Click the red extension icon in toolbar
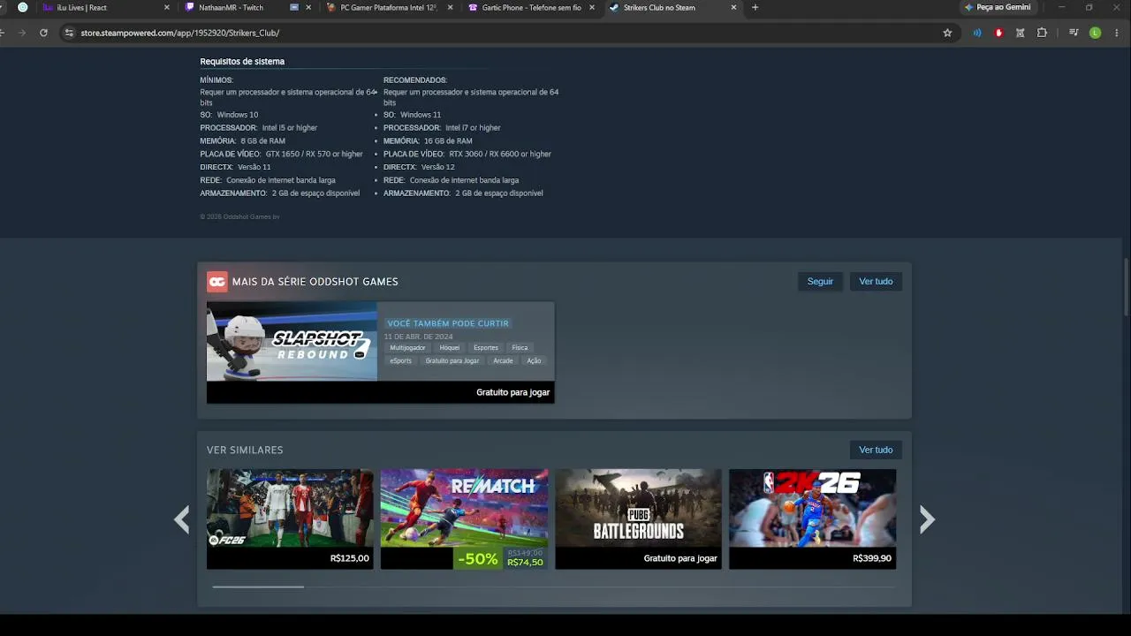Screen dimensions: 1131x636 998,33
